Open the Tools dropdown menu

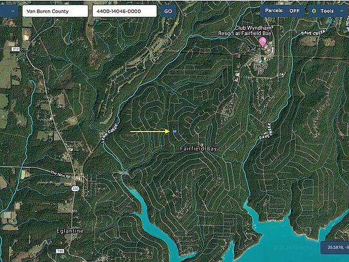[x=327, y=11]
